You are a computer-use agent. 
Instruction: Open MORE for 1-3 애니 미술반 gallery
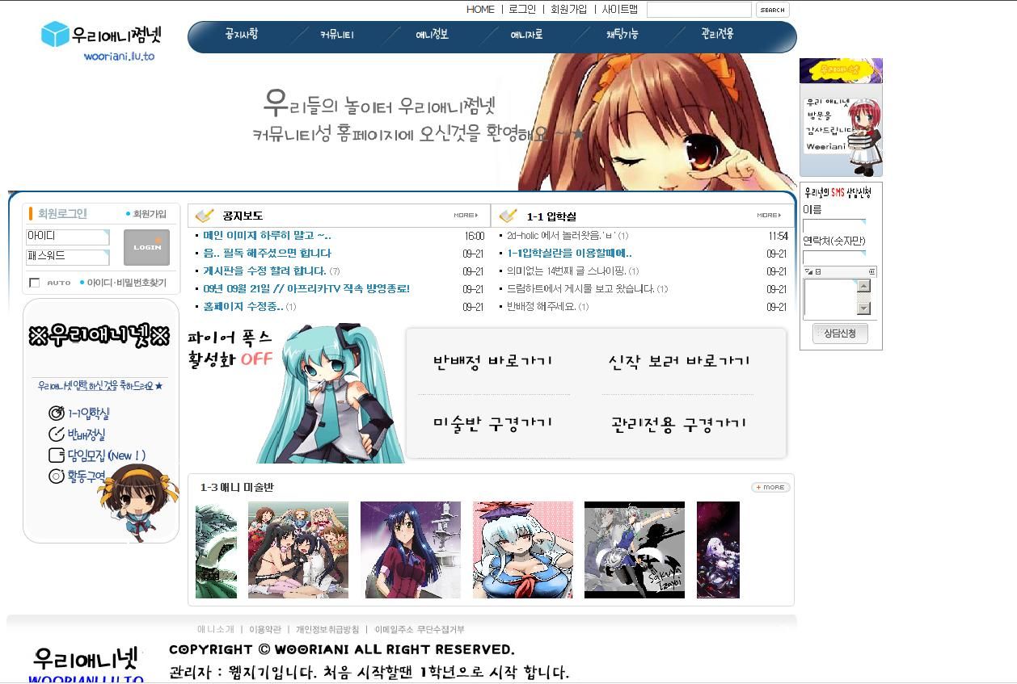tap(770, 487)
